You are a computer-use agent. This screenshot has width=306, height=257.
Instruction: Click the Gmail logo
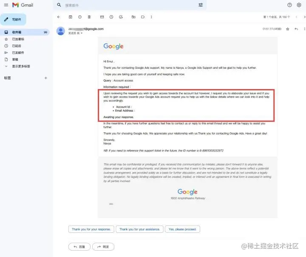[x=23, y=5]
